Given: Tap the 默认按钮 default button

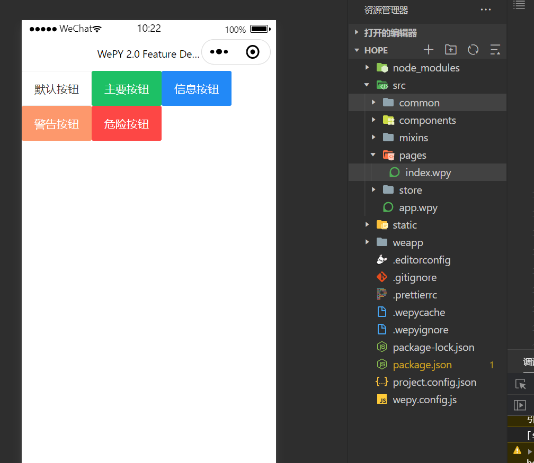Looking at the screenshot, I should [x=57, y=89].
